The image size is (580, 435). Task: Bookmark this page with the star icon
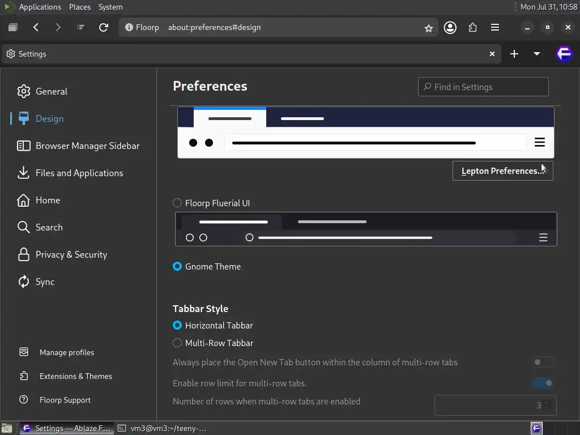pyautogui.click(x=429, y=28)
